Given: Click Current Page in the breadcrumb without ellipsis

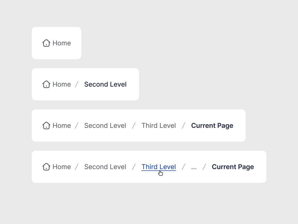Looking at the screenshot, I should point(212,125).
